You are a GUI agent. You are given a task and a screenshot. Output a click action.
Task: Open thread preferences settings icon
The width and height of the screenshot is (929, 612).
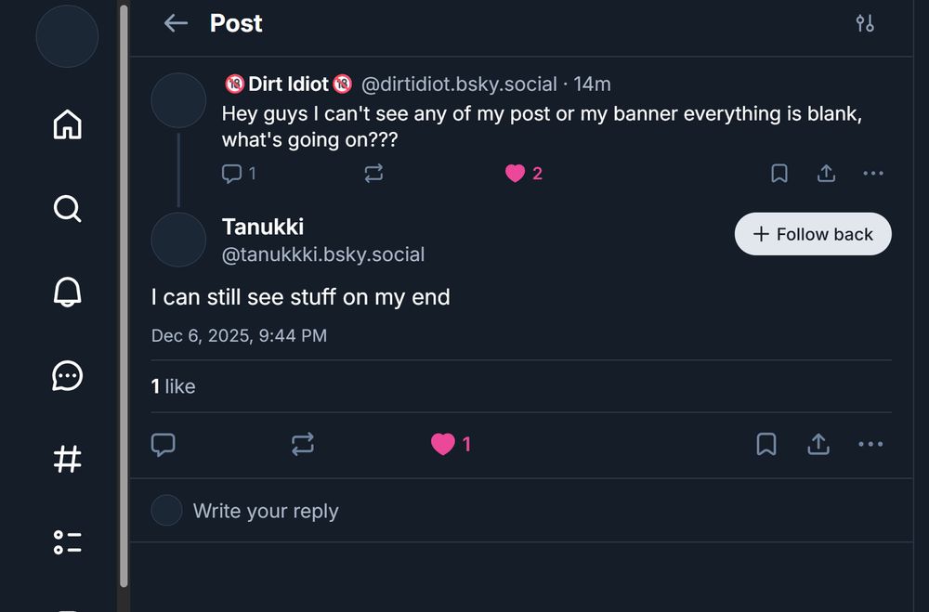(x=865, y=23)
